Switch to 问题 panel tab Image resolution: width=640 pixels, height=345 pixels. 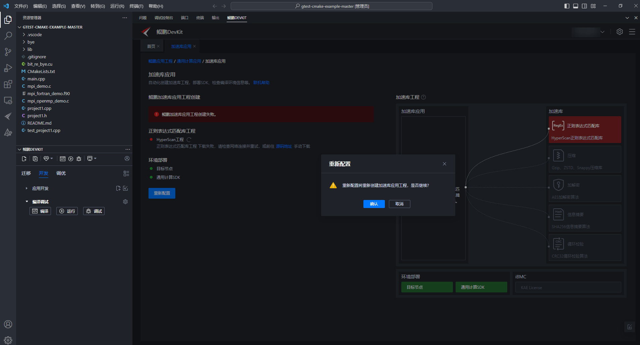click(x=143, y=18)
